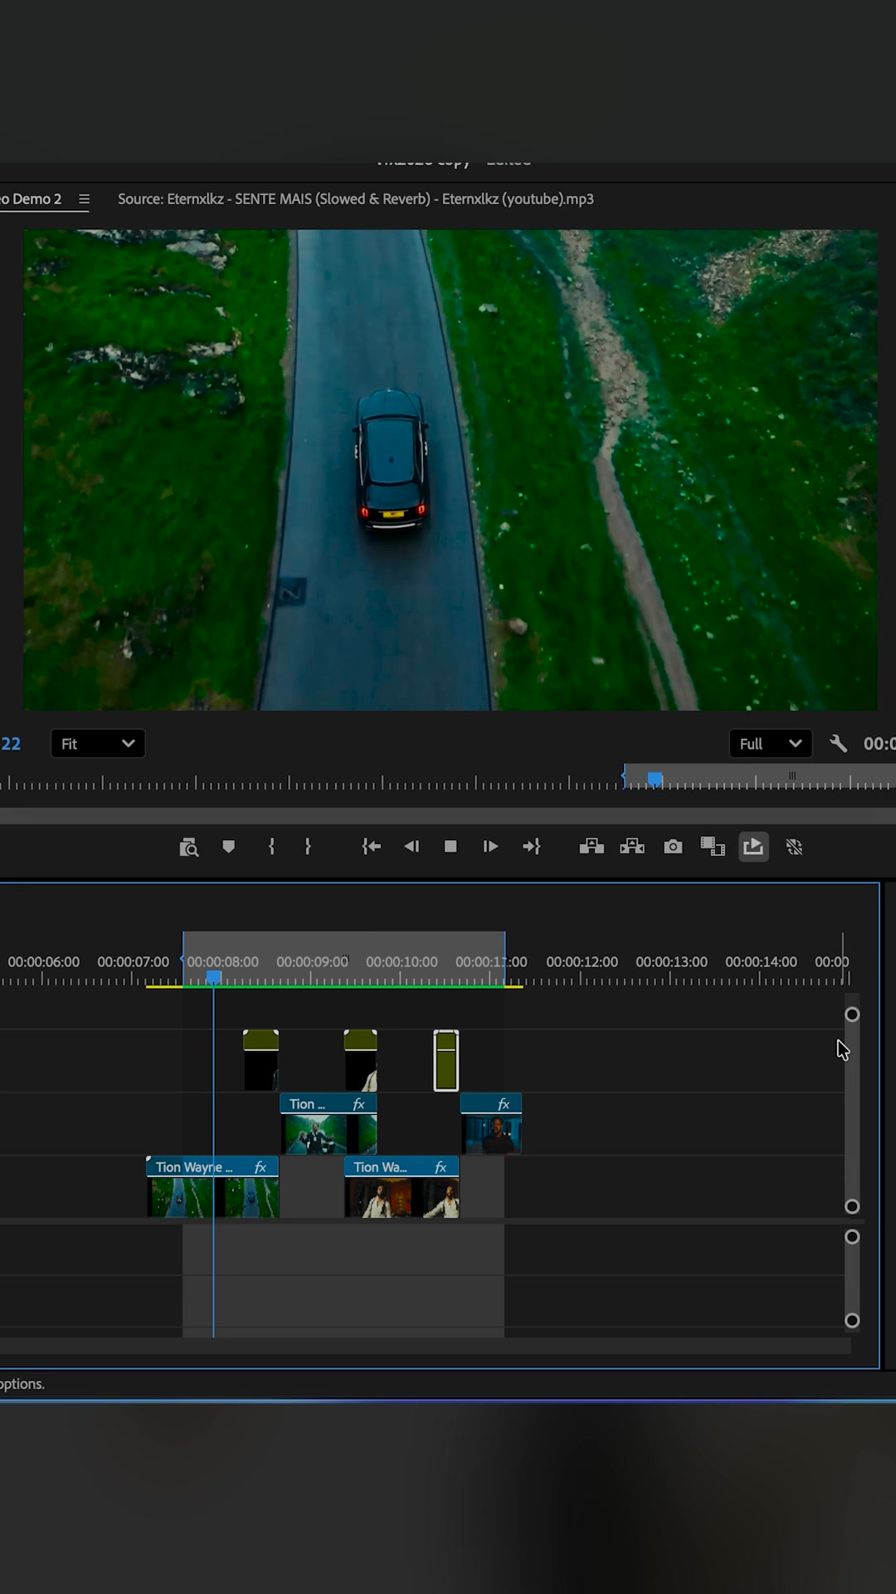Click 00:00:09:00 on the timeline ruler
This screenshot has height=1594, width=896.
pyautogui.click(x=313, y=961)
